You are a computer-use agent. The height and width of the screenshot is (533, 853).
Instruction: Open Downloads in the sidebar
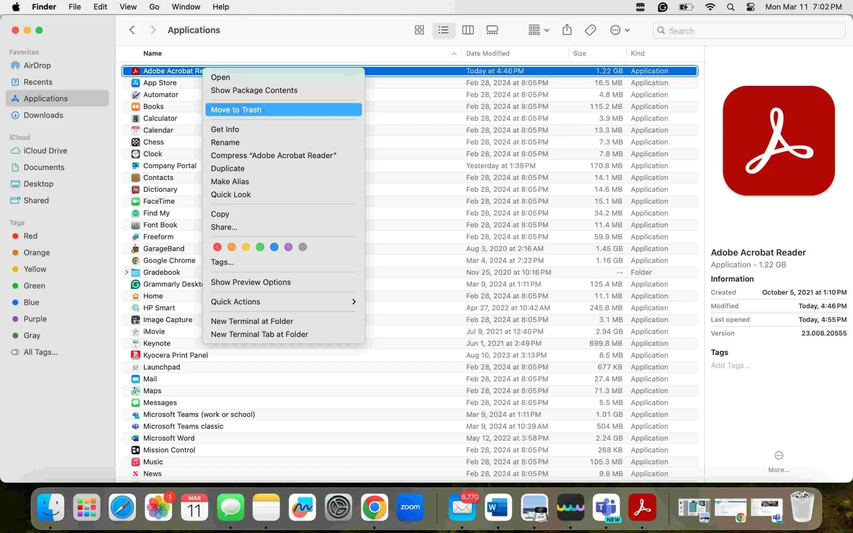coord(57,115)
